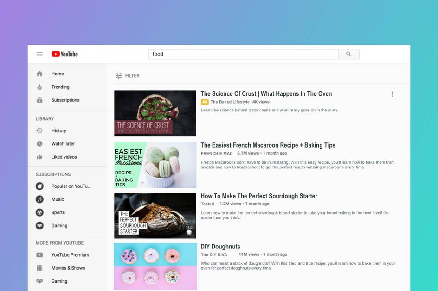Click the yellow Ad badge
This screenshot has width=438, height=291.
click(205, 102)
